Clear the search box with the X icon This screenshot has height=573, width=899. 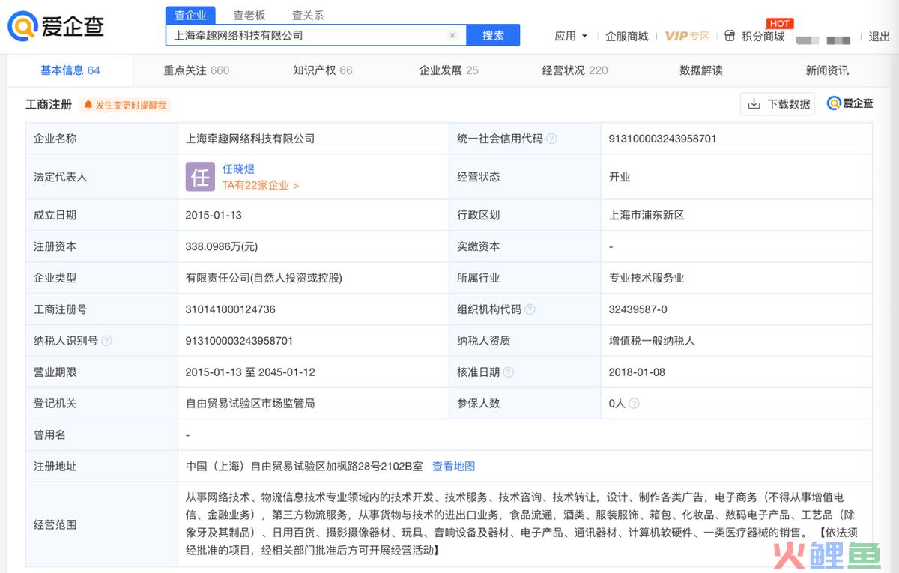pyautogui.click(x=452, y=35)
